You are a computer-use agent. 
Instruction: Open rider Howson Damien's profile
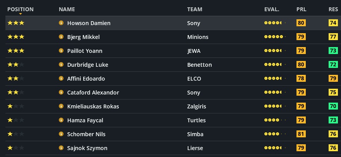(x=89, y=23)
